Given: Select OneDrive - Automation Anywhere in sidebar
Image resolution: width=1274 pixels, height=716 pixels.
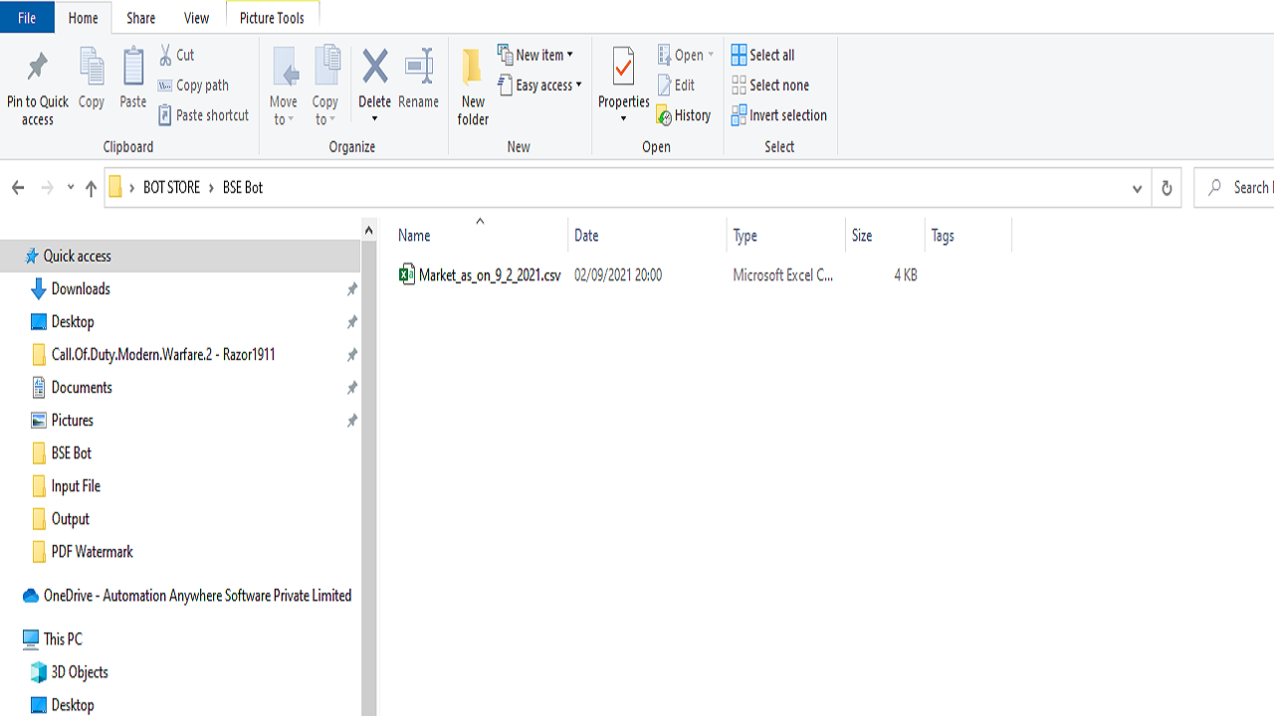Looking at the screenshot, I should [x=187, y=596].
